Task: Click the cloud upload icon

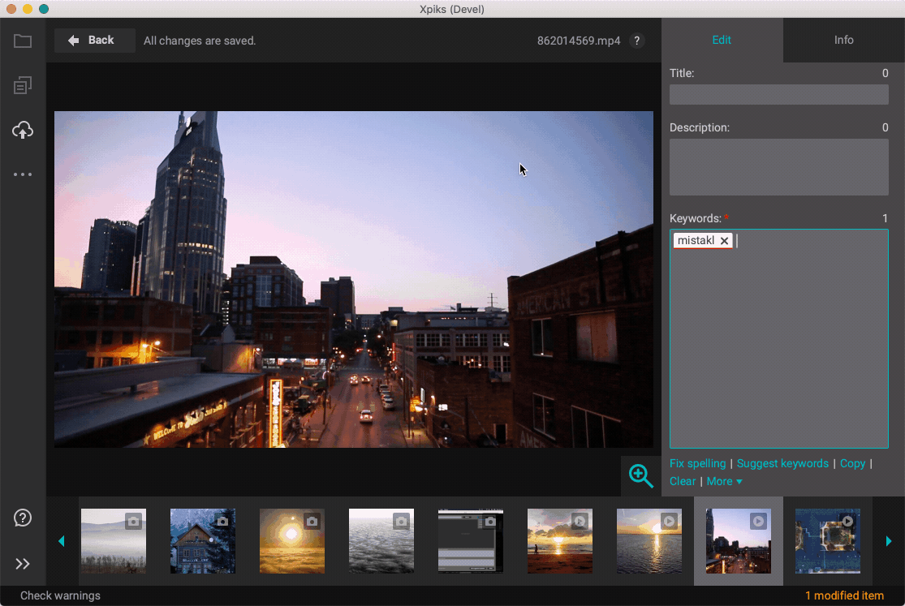Action: coord(23,130)
